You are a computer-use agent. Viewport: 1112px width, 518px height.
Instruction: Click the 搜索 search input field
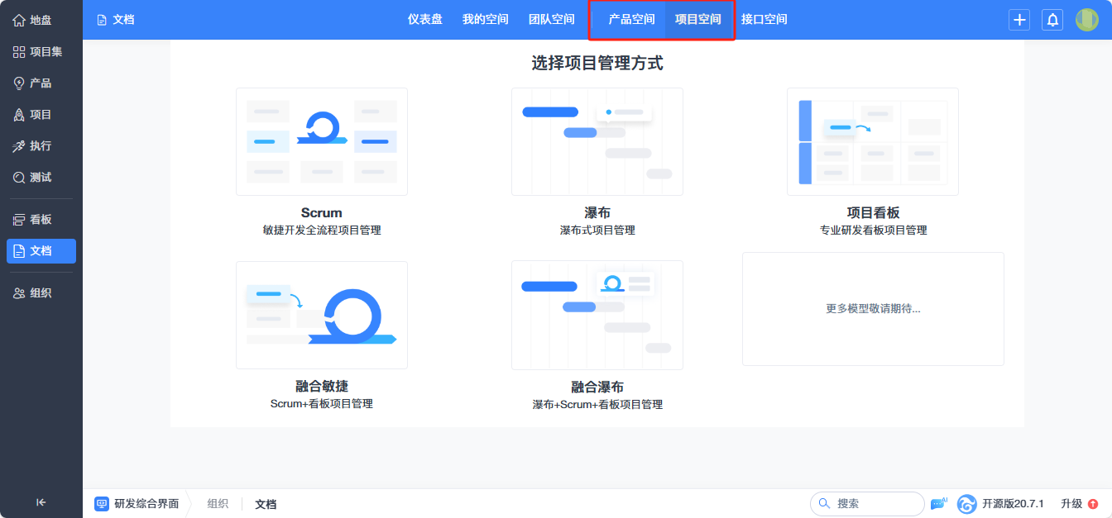867,503
